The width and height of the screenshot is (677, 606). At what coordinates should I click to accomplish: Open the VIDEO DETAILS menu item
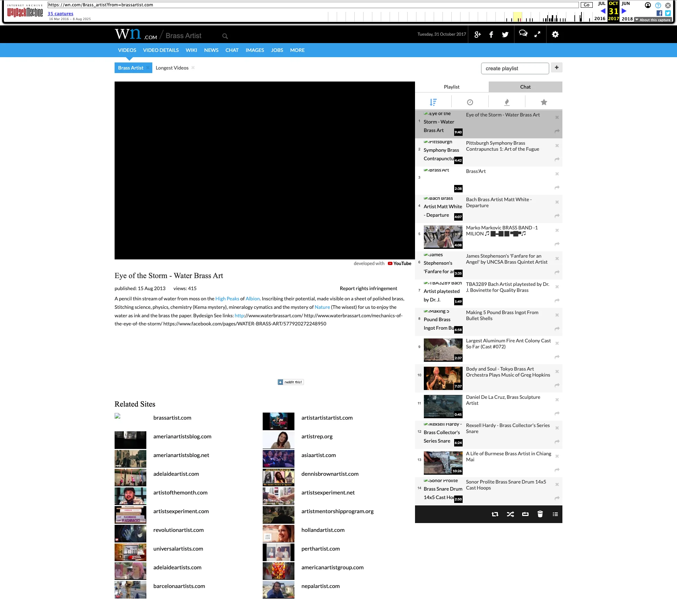[161, 50]
